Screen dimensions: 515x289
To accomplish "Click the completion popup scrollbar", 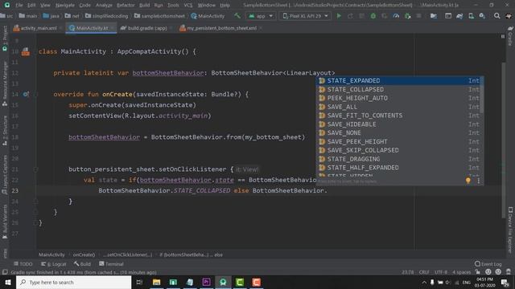I will [x=482, y=95].
